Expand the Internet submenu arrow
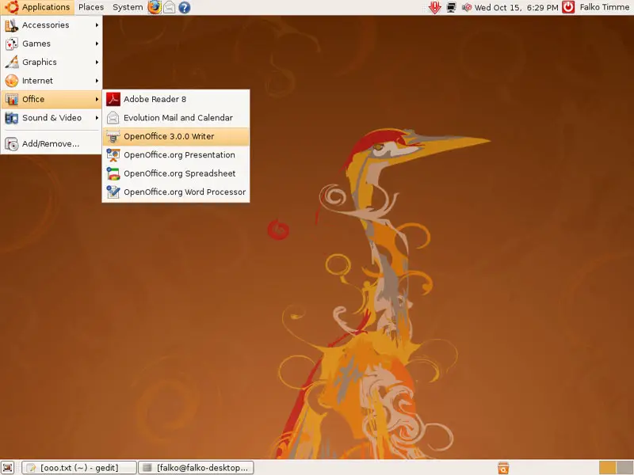The image size is (634, 475). (97, 81)
